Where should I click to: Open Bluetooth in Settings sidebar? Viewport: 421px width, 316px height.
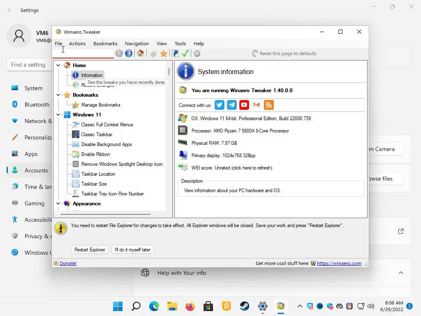coord(30,105)
